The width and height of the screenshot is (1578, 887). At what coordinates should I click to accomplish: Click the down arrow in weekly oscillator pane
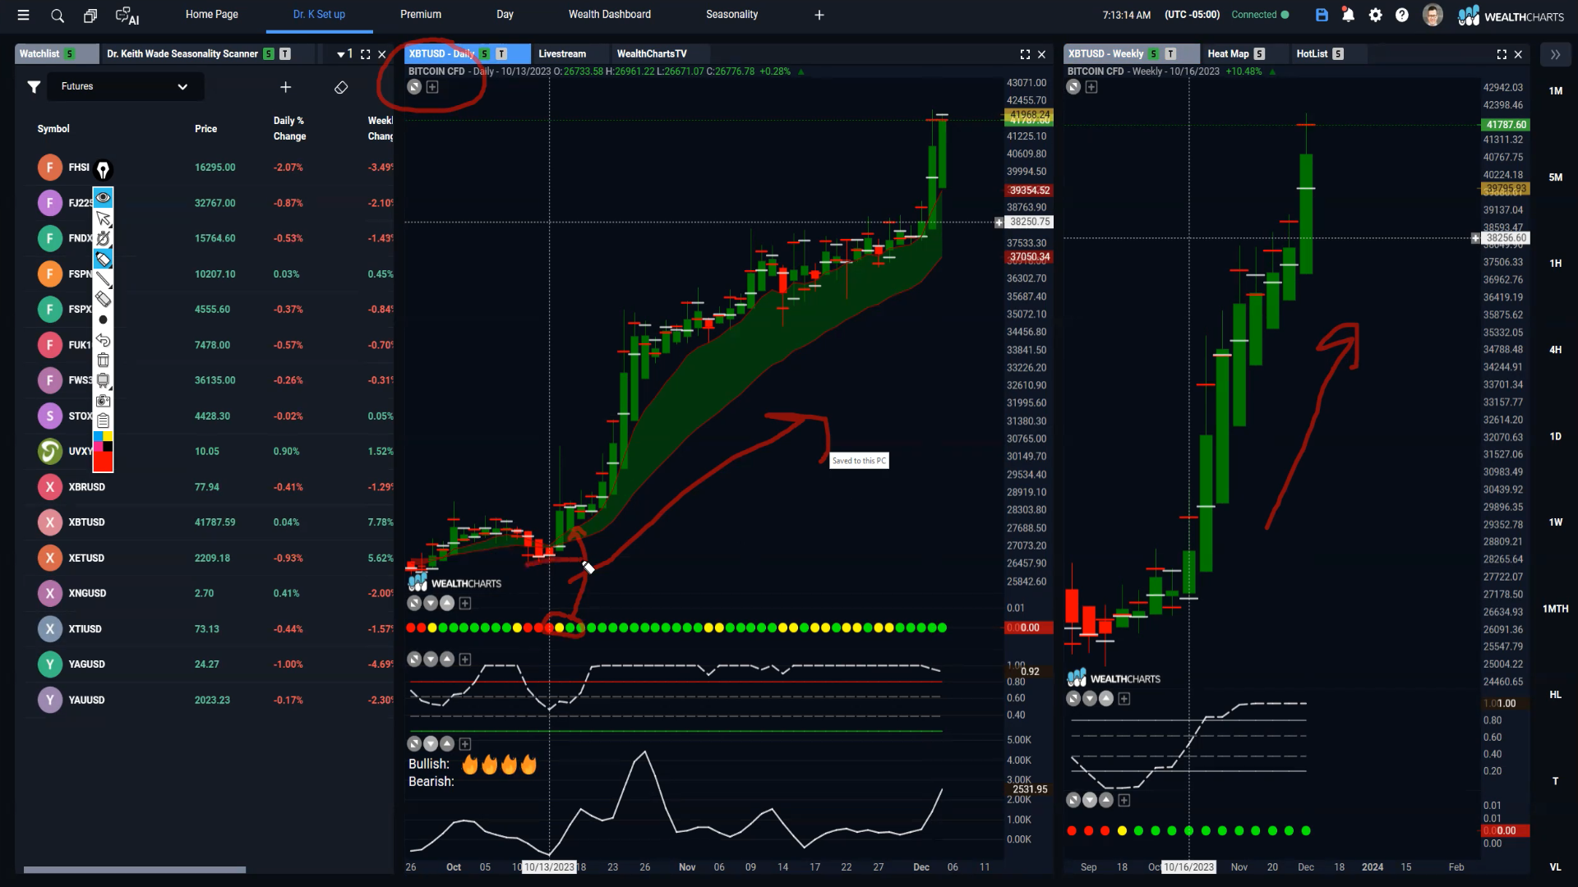pos(1090,699)
